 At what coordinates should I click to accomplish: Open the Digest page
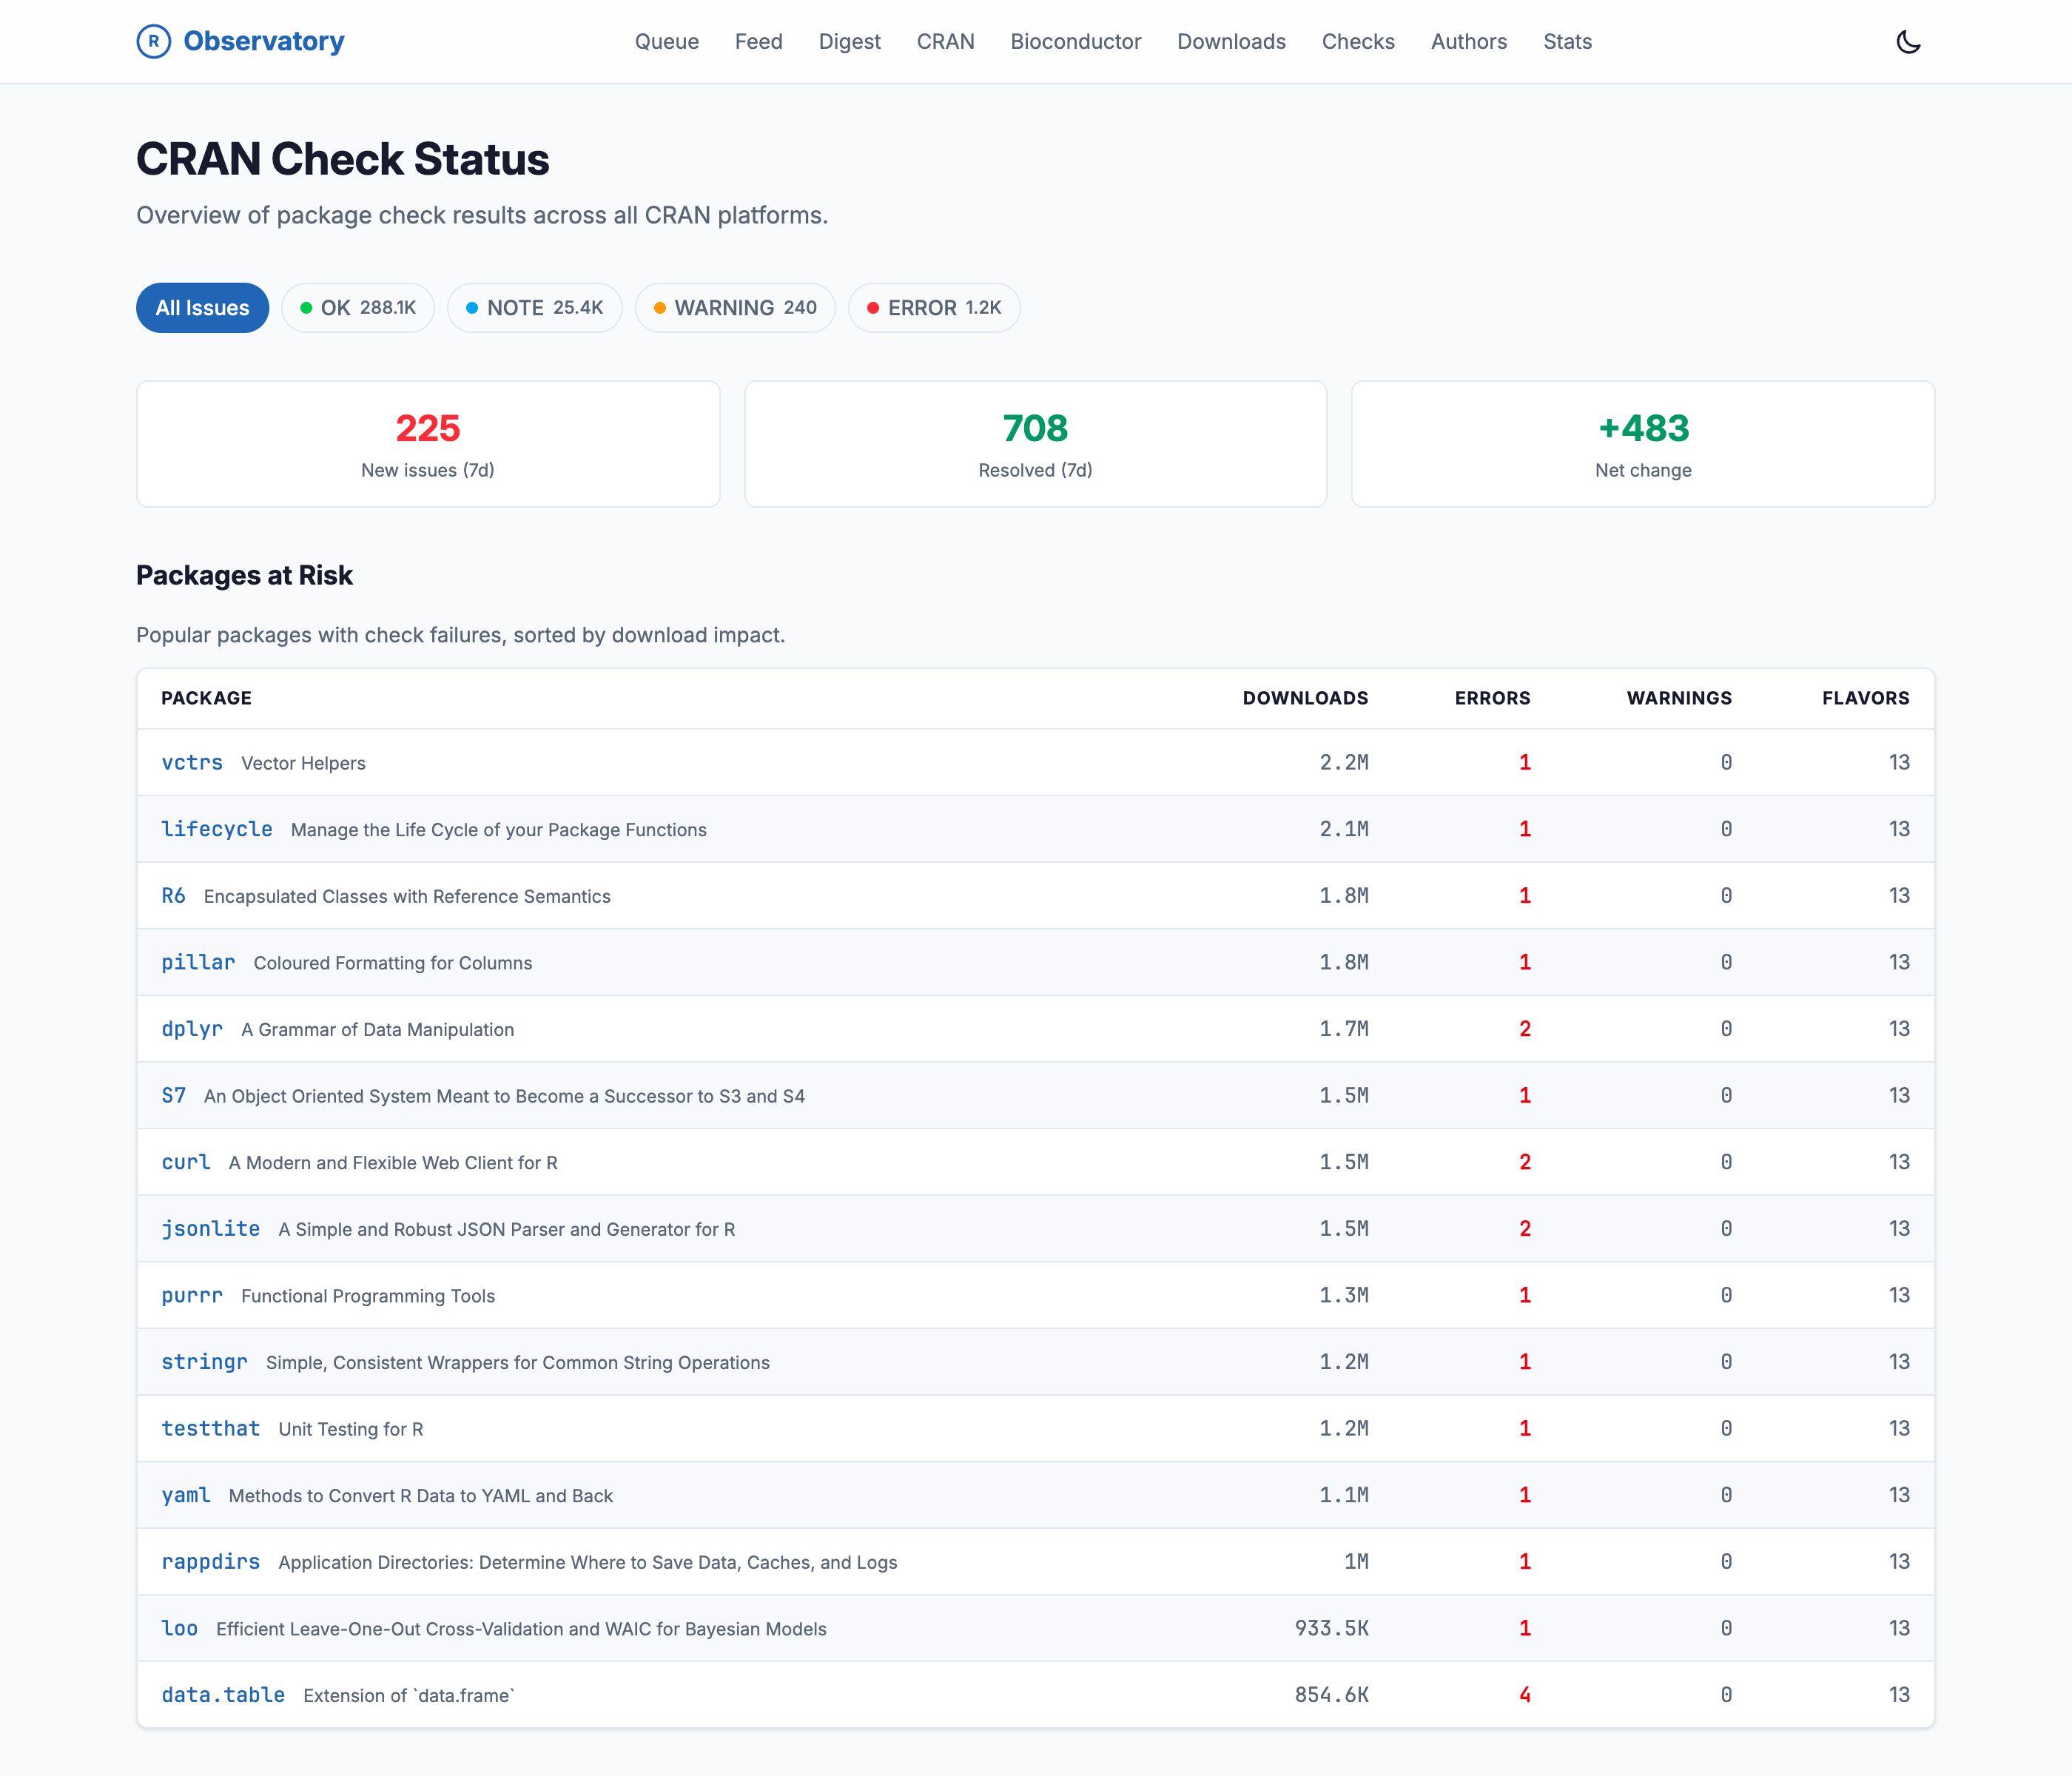coord(849,41)
